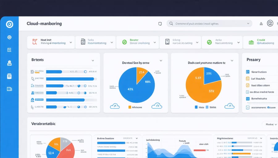The height and width of the screenshot is (158, 278).
Task: Toggle the hollow ring in fourth Brtents row
Action: point(79,93)
